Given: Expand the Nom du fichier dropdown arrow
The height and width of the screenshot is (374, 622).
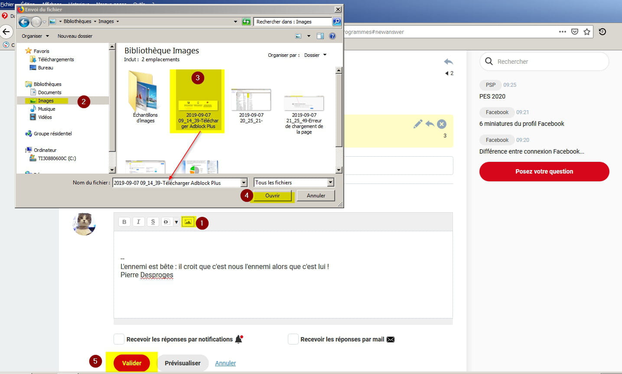Looking at the screenshot, I should coord(244,183).
